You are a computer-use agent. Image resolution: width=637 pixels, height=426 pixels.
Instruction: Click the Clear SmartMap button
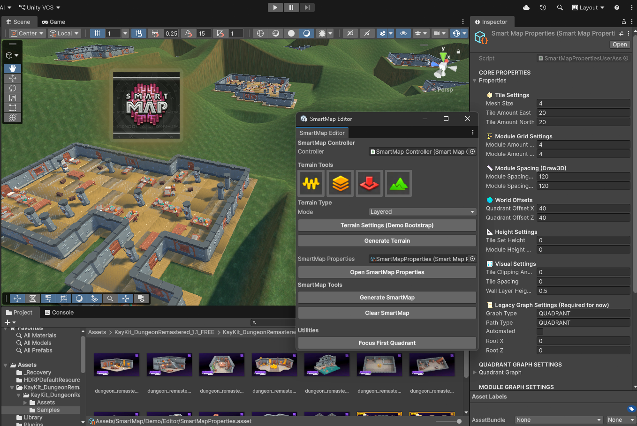click(387, 313)
